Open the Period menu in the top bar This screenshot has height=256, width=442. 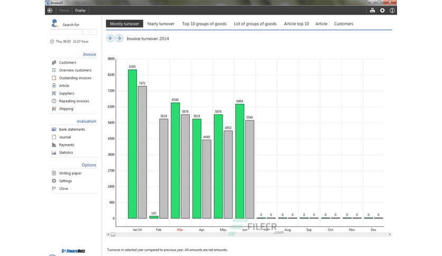(x=63, y=11)
